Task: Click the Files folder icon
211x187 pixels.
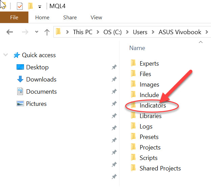Action: (133, 73)
